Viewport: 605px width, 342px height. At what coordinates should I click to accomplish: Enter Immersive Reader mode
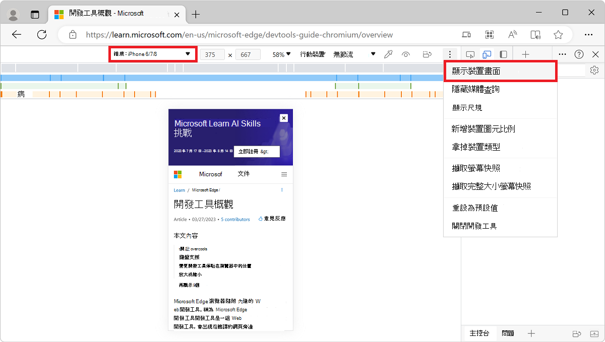pos(535,35)
